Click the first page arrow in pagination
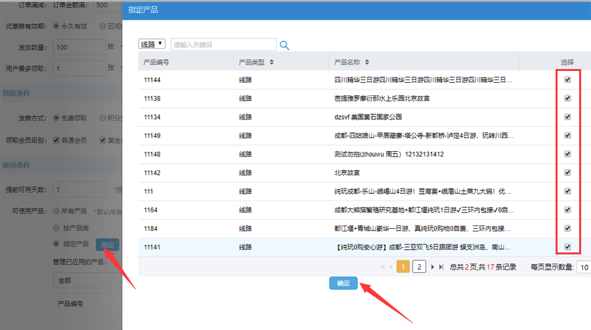This screenshot has width=591, height=330. click(382, 267)
